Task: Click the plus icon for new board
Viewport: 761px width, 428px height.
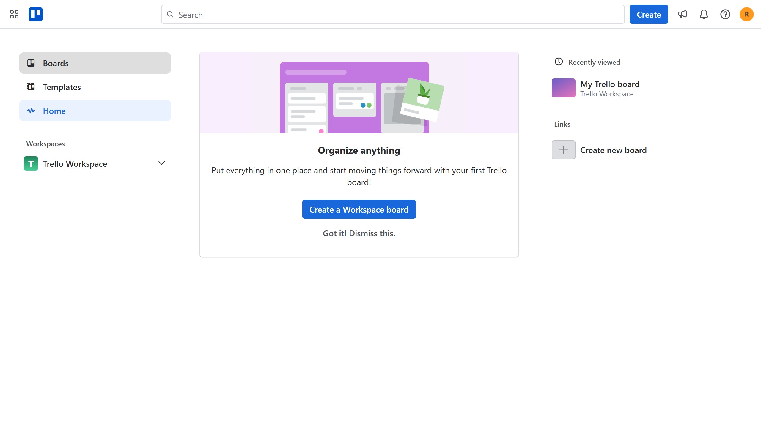Action: (x=564, y=150)
